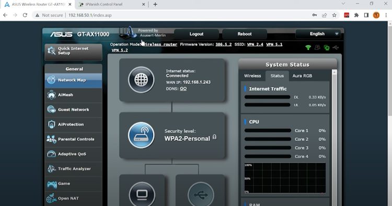This screenshot has height=206, width=392.
Task: Click the green LAN connection status icon
Action: click(327, 47)
